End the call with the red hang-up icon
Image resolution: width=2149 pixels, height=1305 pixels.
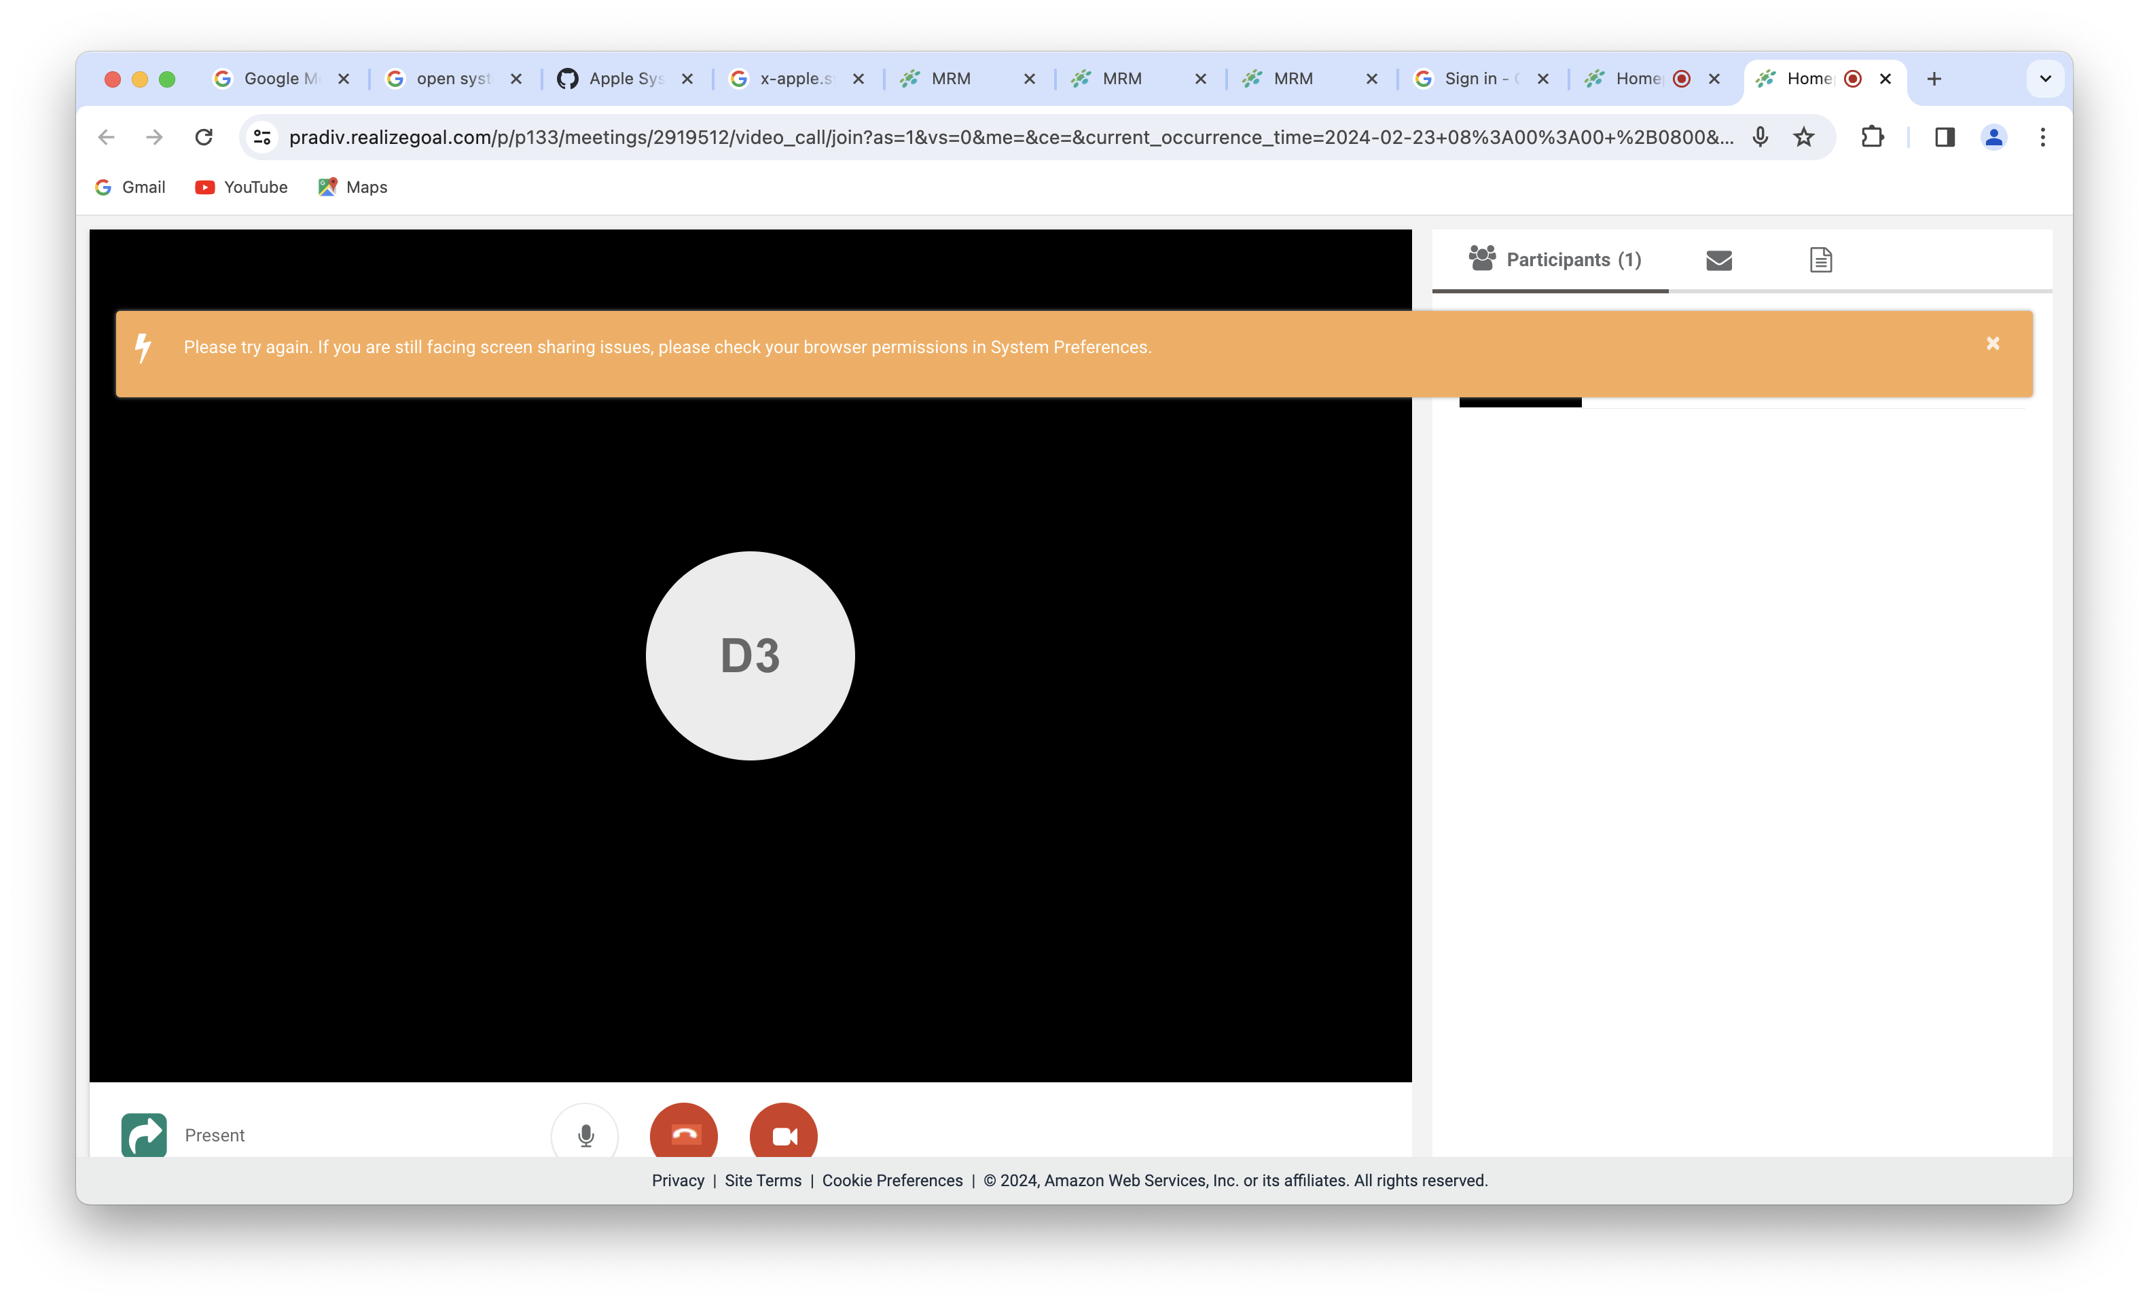[x=683, y=1134]
